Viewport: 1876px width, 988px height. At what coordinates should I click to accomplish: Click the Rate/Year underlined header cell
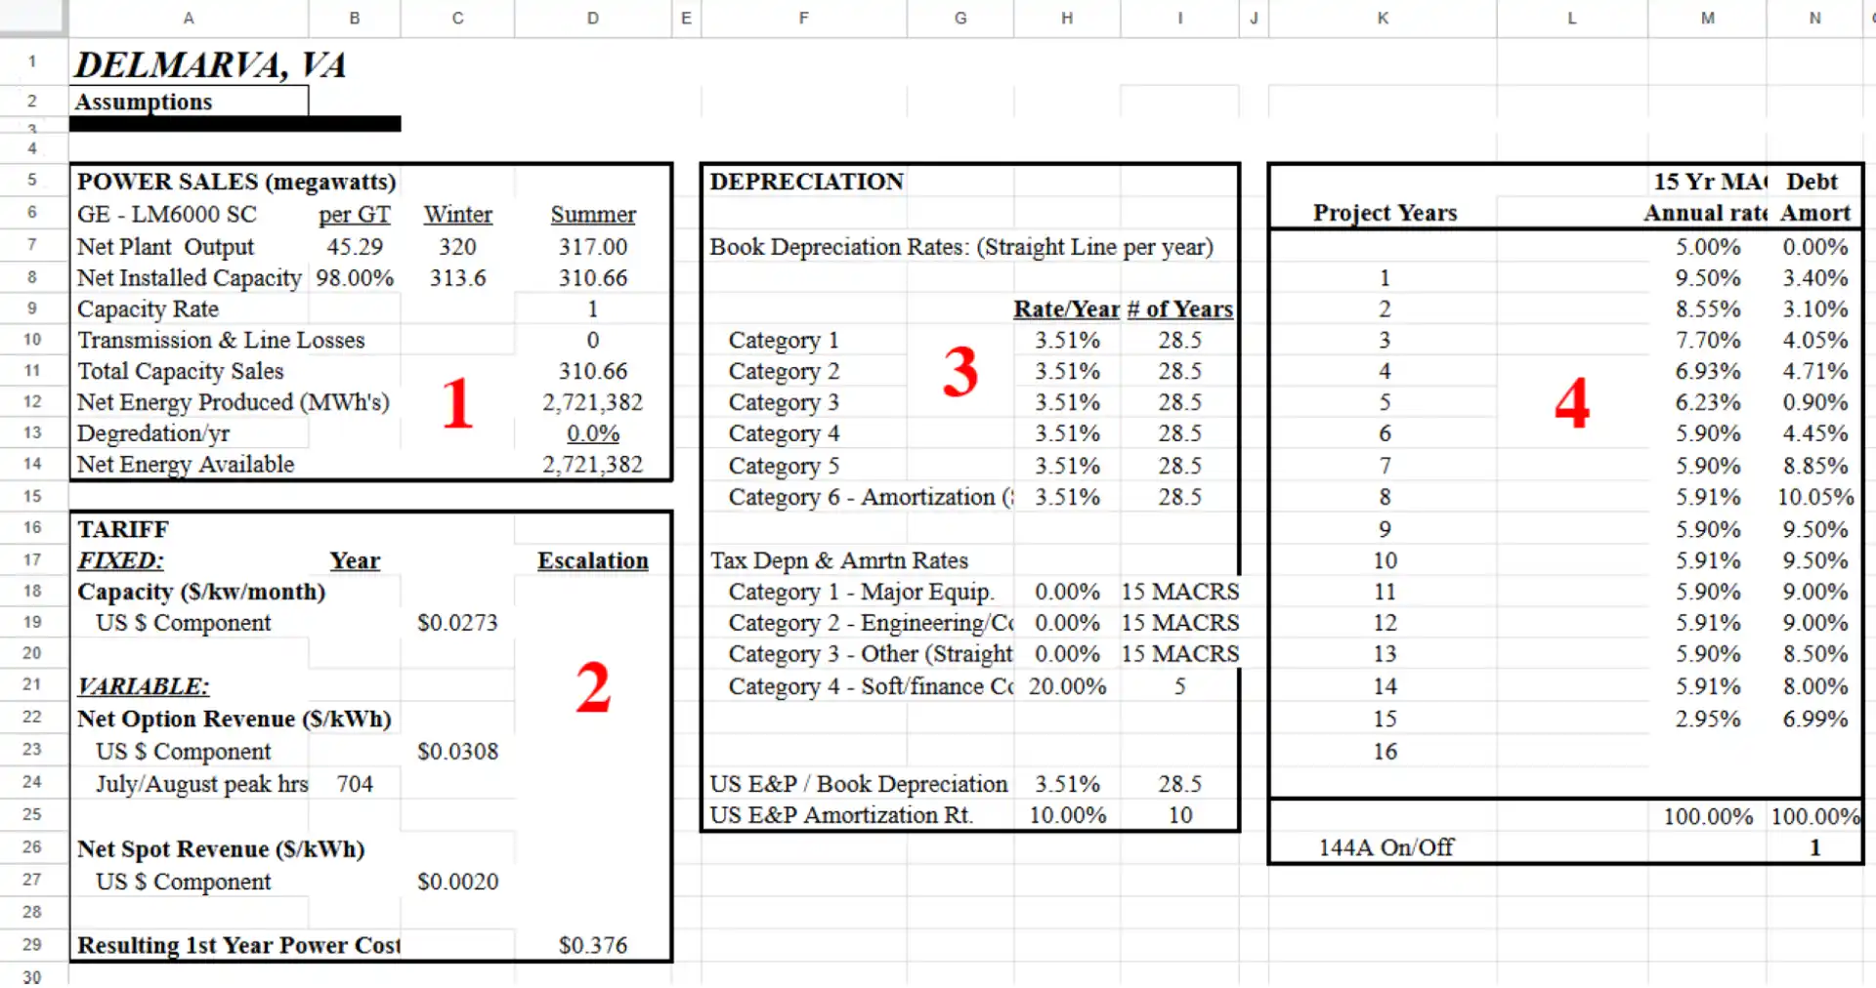(1066, 309)
